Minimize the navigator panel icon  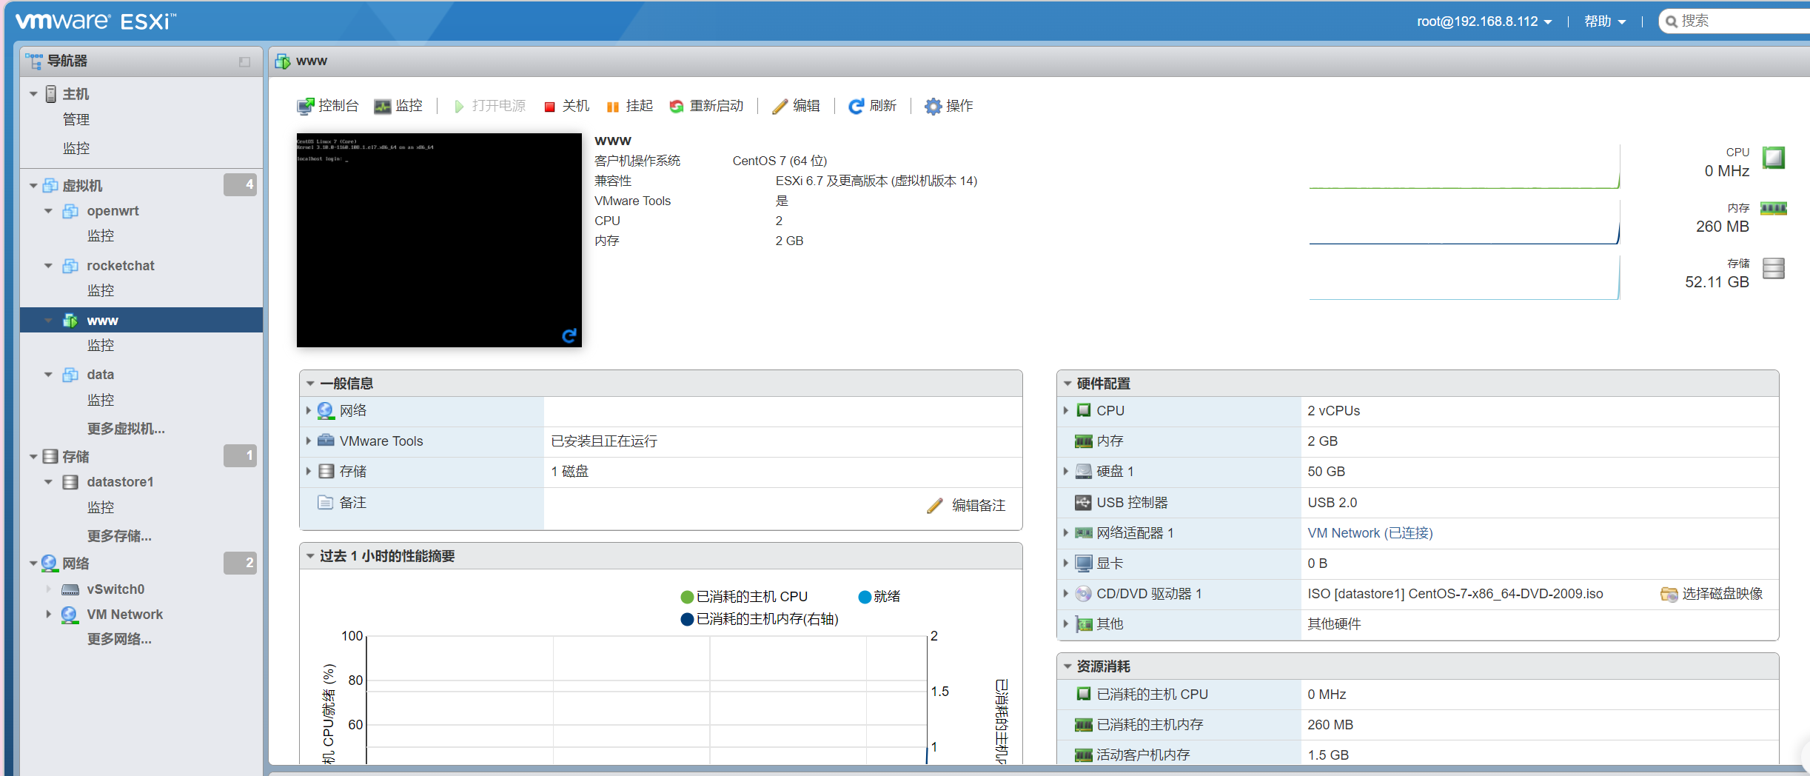[244, 61]
